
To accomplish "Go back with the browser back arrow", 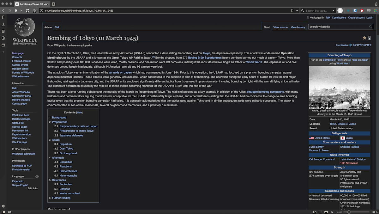I will (x=3, y=10).
